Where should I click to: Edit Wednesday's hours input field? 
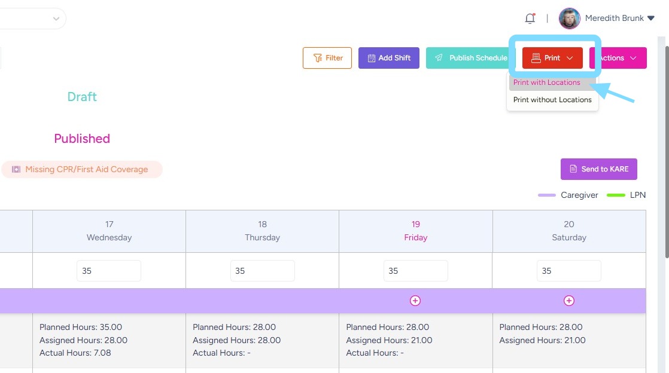coord(109,271)
